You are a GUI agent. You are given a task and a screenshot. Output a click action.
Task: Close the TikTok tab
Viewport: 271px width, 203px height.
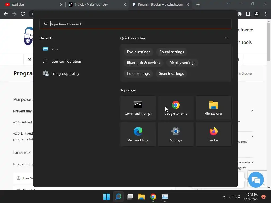[125, 4]
